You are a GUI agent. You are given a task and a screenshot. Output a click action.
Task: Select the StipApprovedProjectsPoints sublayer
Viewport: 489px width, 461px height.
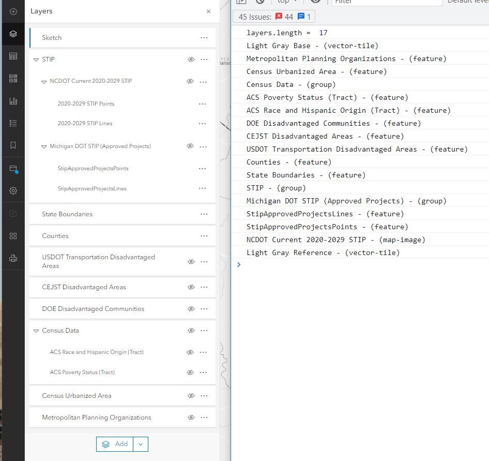[93, 169]
